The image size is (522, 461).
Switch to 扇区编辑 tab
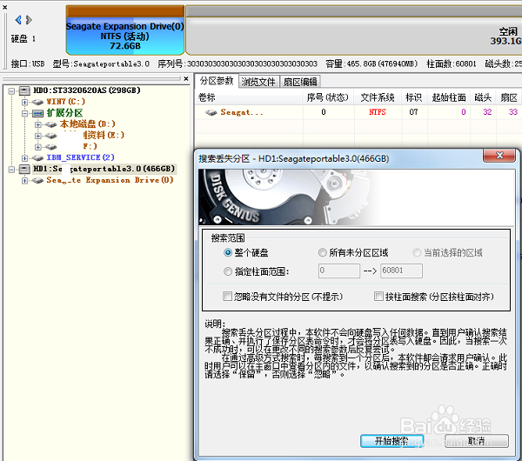coord(300,82)
